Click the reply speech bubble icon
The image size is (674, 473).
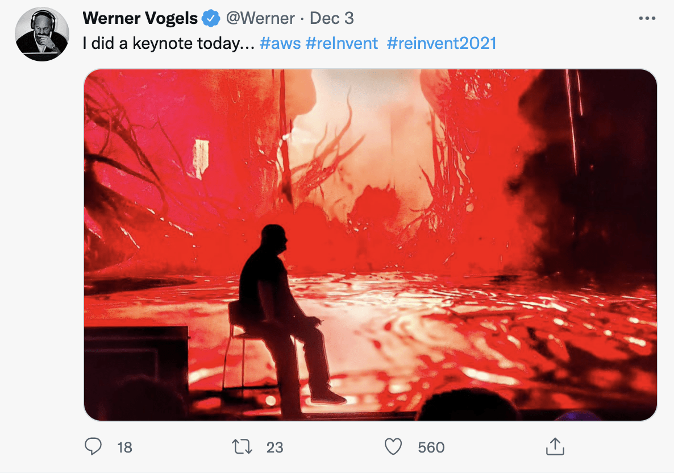(x=93, y=446)
